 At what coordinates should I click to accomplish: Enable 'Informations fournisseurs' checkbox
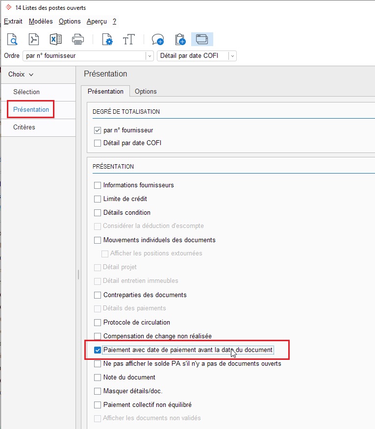[98, 185]
